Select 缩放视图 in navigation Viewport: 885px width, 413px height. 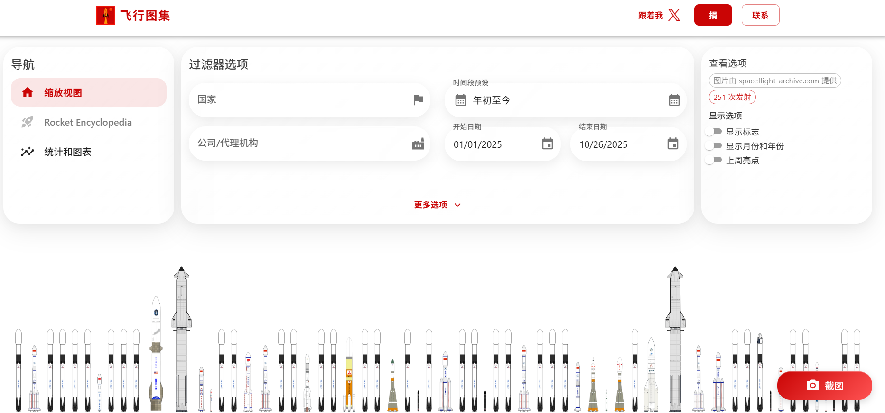pos(89,93)
